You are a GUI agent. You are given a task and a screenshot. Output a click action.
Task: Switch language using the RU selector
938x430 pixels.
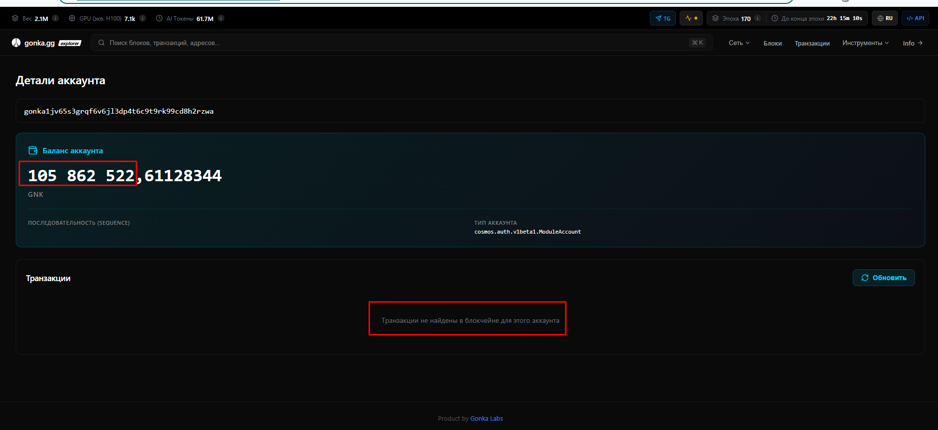(885, 19)
